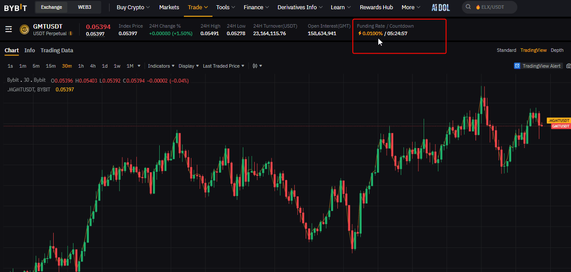571x272 pixels.
Task: Click the open interest value 158,634,941
Action: [x=322, y=33]
